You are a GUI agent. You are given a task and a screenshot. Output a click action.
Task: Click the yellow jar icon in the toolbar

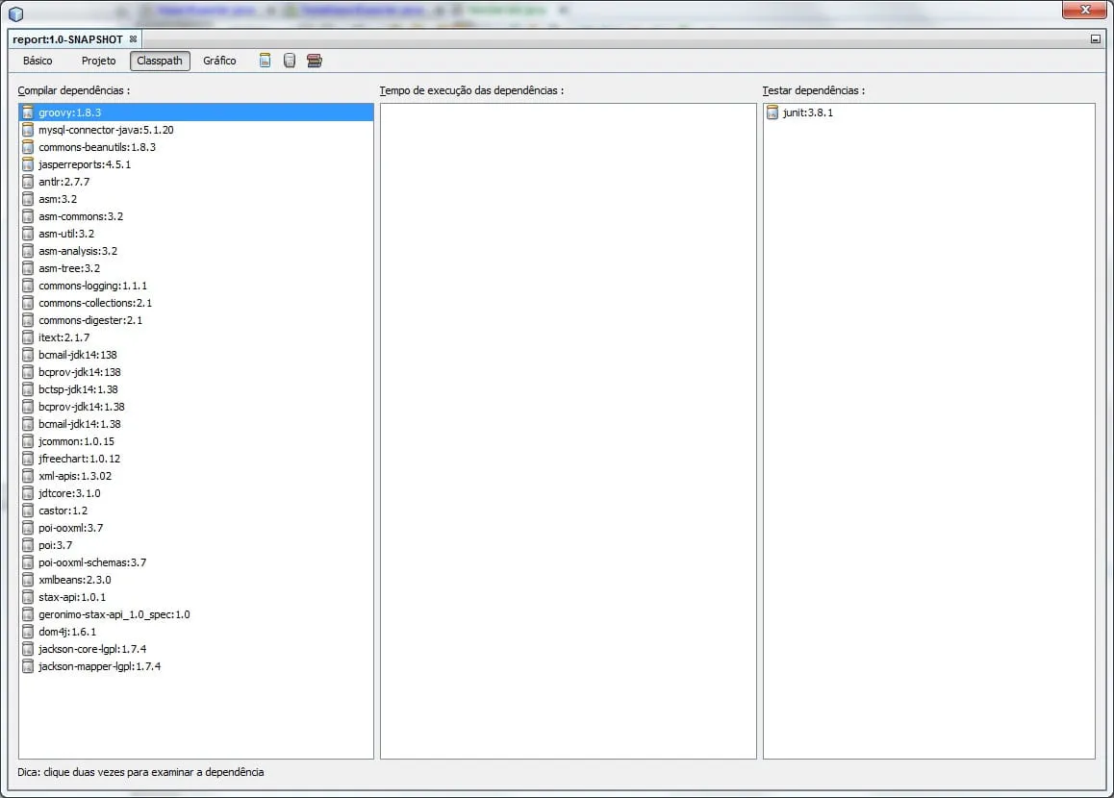(x=266, y=61)
